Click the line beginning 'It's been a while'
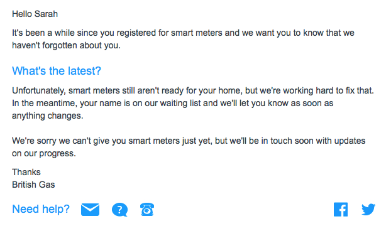386x226 pixels. tap(183, 33)
